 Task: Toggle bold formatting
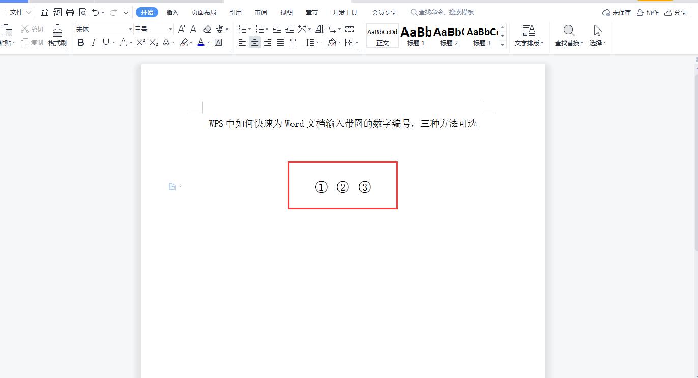81,43
